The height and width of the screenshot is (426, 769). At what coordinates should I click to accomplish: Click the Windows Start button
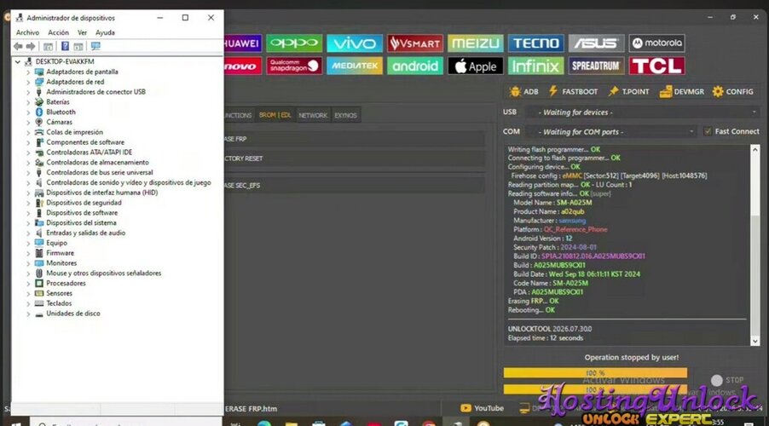15,423
